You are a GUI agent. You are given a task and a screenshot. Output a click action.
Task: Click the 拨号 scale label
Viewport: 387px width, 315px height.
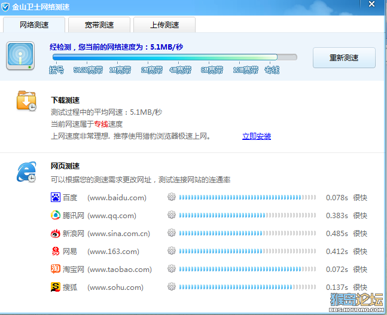tap(56, 71)
